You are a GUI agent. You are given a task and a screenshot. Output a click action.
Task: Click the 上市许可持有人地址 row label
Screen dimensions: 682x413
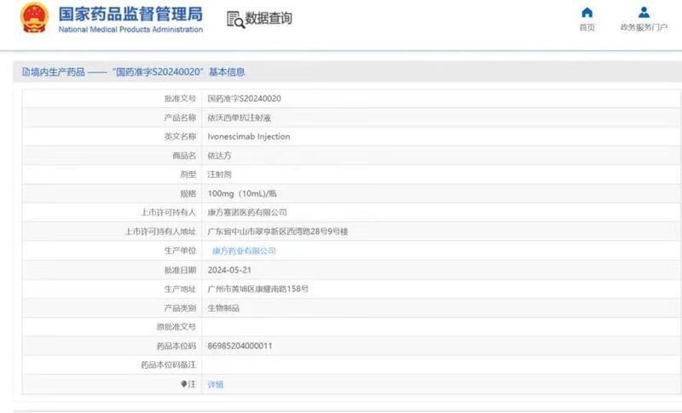coord(160,232)
